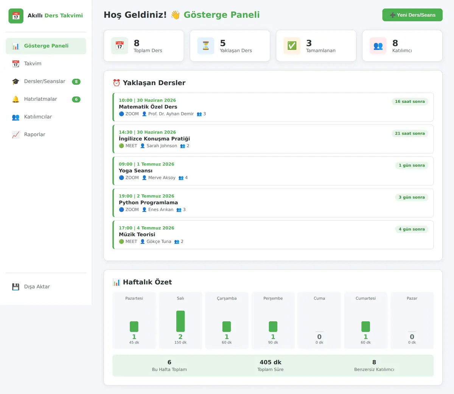Click the Raporlar chart icon
This screenshot has height=394, width=454.
(x=16, y=135)
